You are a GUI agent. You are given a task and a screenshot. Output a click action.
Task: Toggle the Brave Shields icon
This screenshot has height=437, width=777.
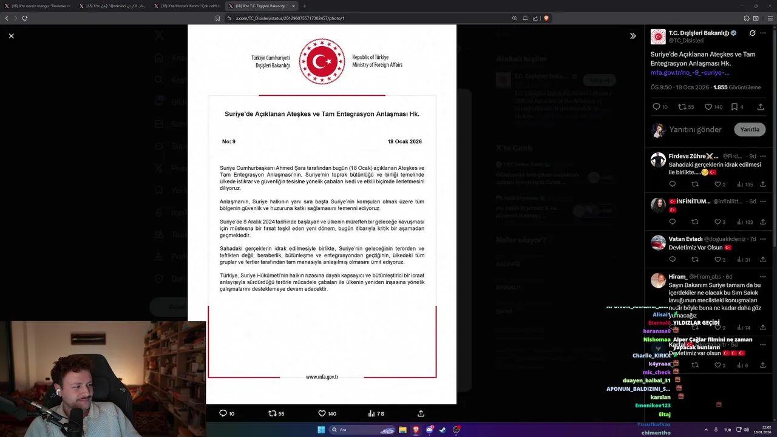click(x=546, y=18)
